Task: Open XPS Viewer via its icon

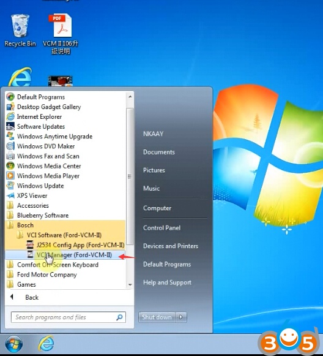Action: click(10, 195)
